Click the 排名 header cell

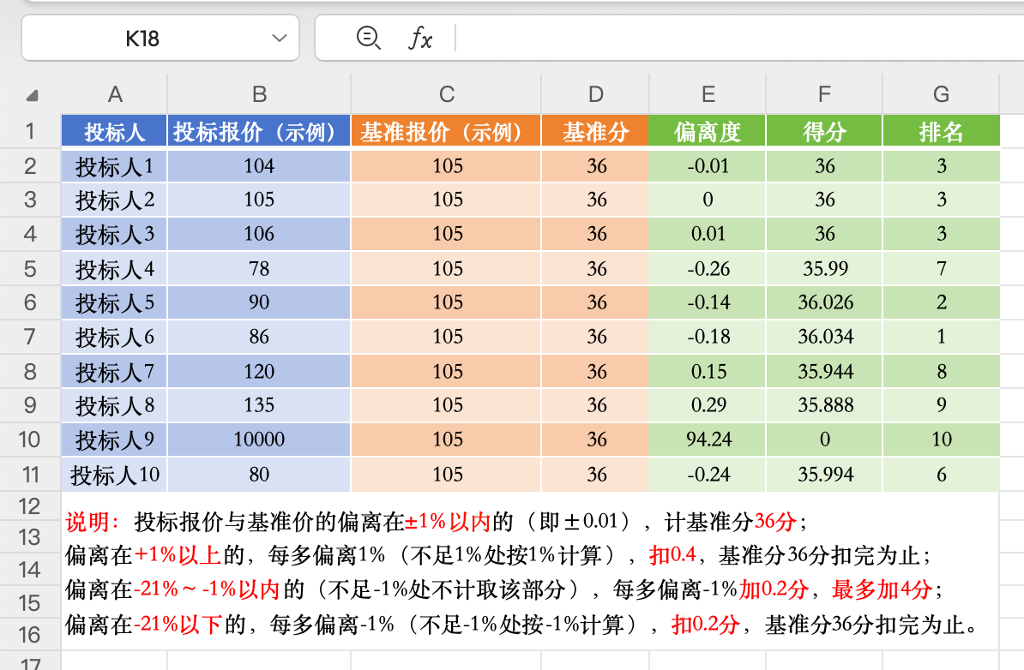941,131
